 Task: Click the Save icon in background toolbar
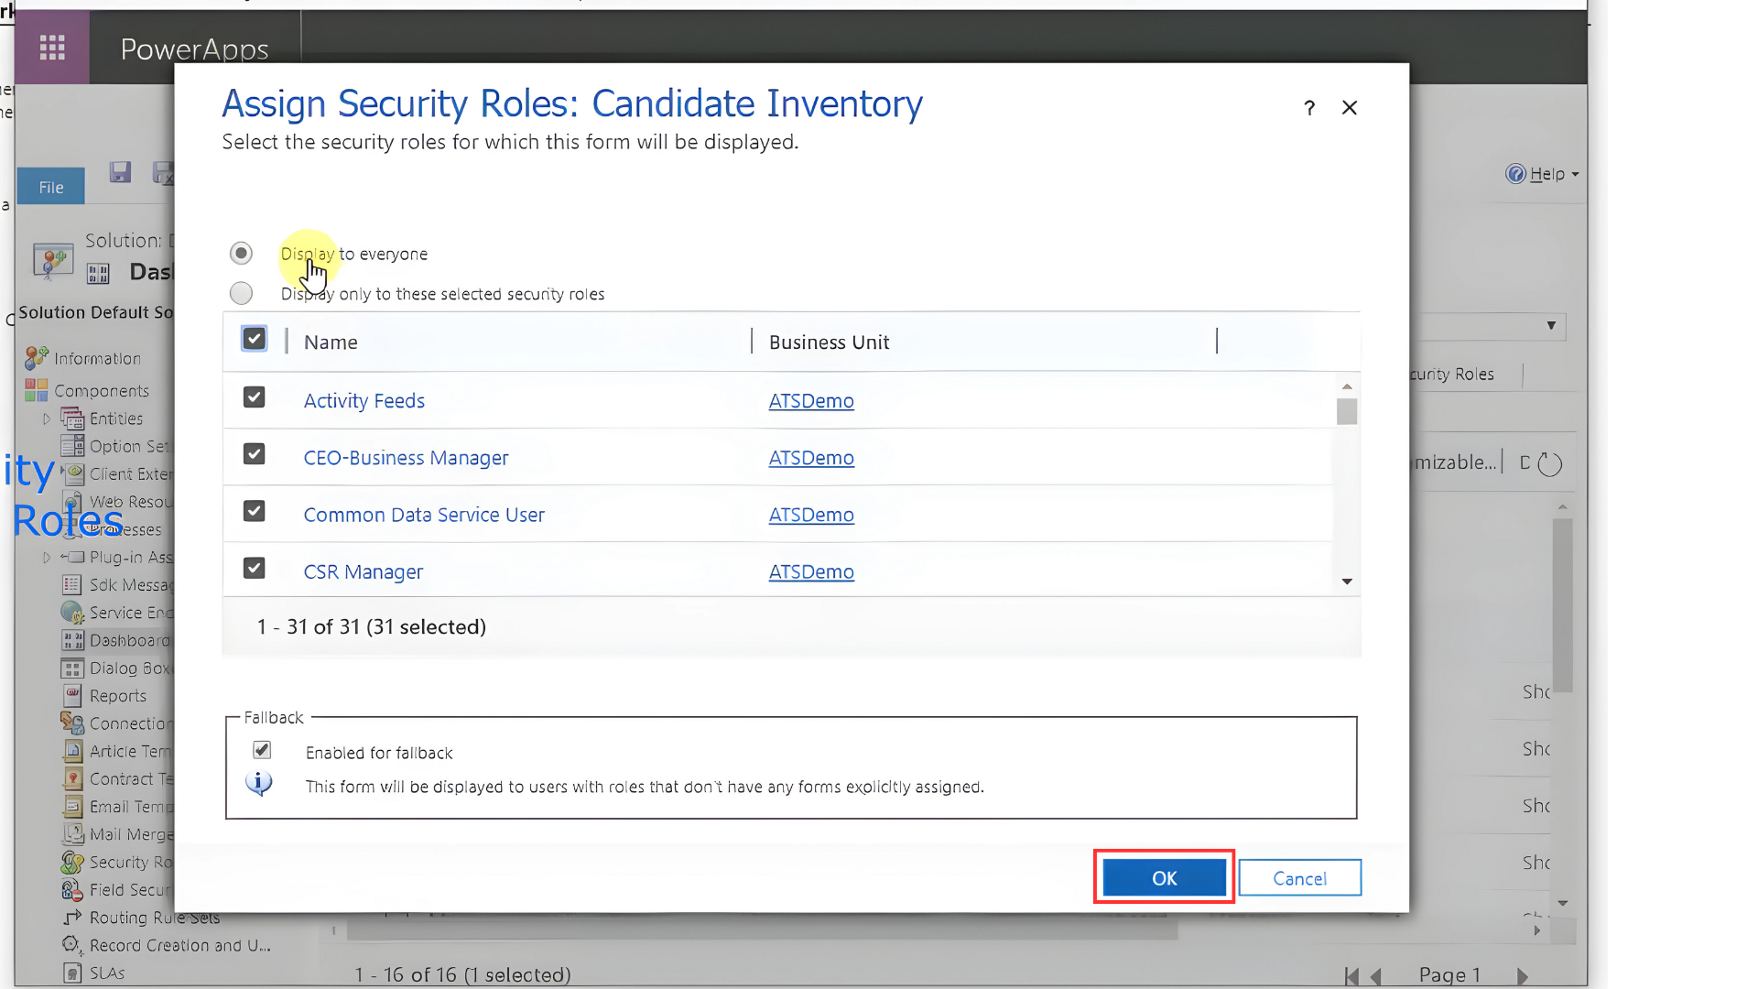120,172
